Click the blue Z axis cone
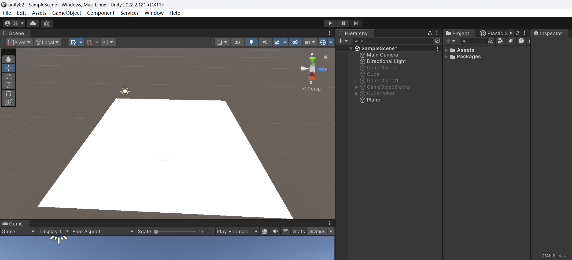 [320, 69]
